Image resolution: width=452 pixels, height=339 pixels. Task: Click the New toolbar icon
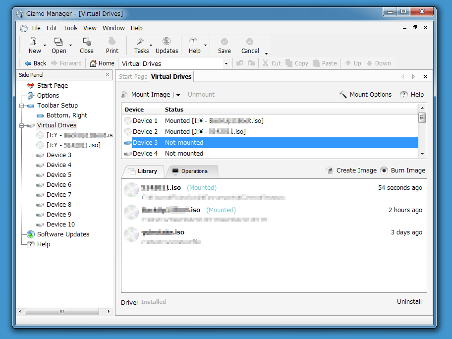coord(33,42)
